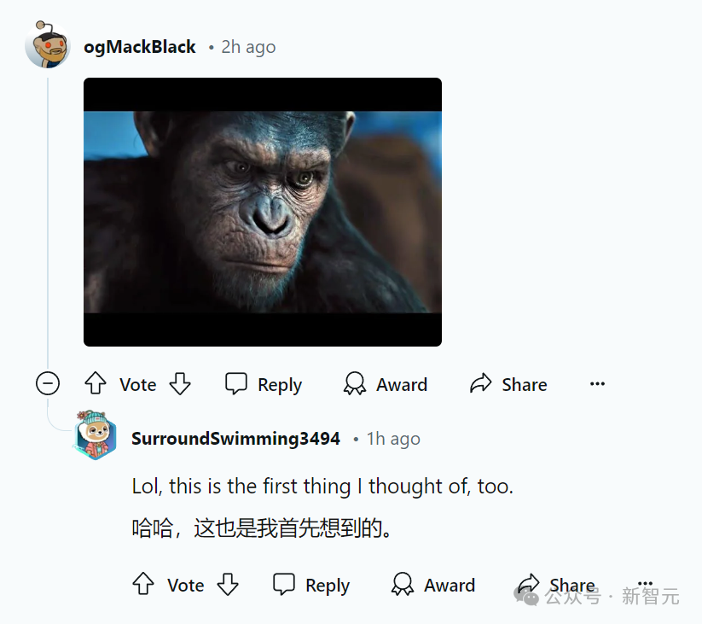Downvote ogMackBlack's comment

coord(180,383)
